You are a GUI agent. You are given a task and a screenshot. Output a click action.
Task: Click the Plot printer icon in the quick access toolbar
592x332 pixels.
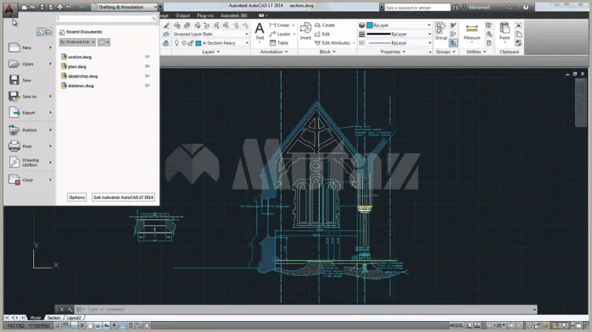pos(59,7)
